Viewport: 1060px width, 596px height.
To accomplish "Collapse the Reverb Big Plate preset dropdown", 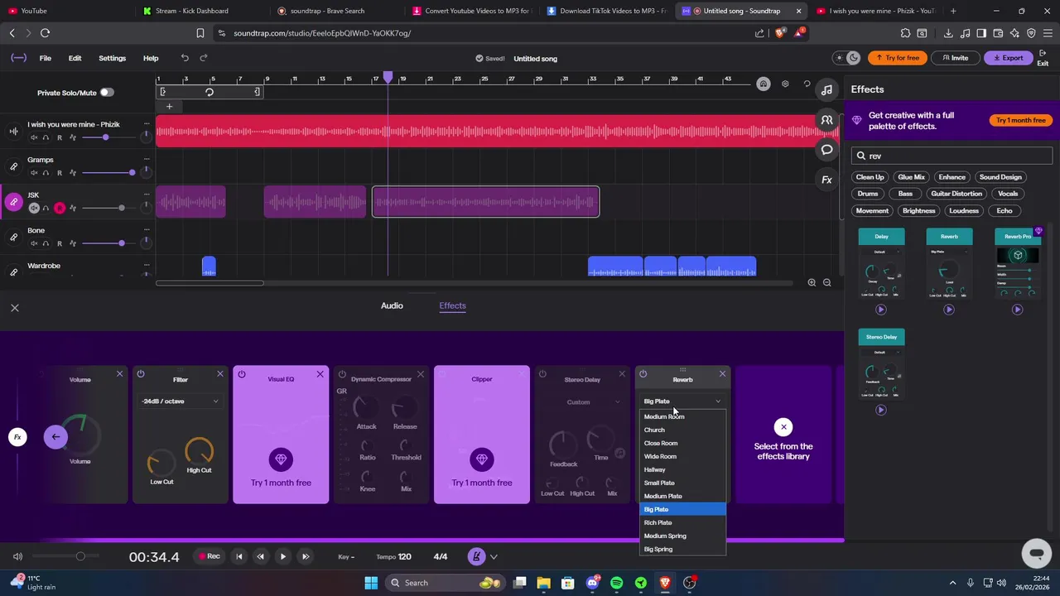I will [682, 401].
